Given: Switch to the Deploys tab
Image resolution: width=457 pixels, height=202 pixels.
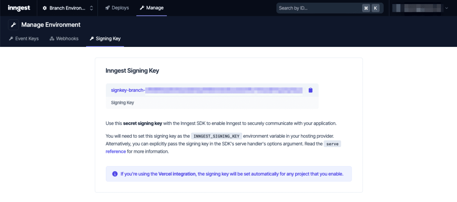Looking at the screenshot, I should 117,8.
